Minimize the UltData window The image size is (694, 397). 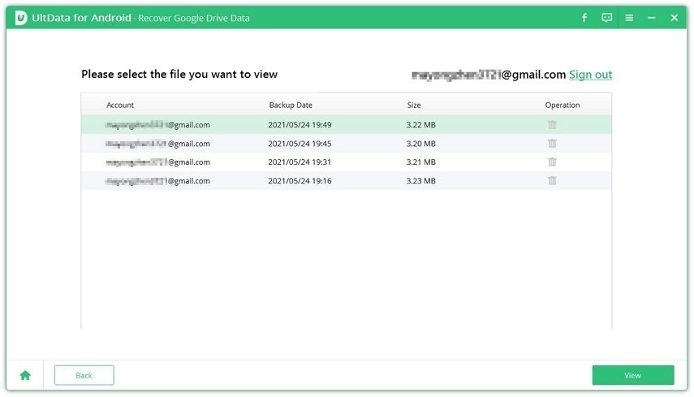click(x=652, y=18)
